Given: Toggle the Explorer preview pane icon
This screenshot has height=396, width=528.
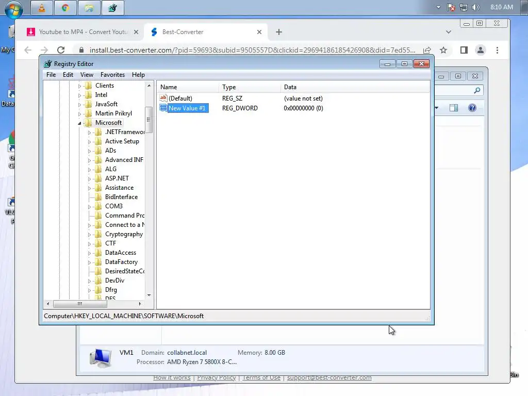Looking at the screenshot, I should pyautogui.click(x=454, y=108).
